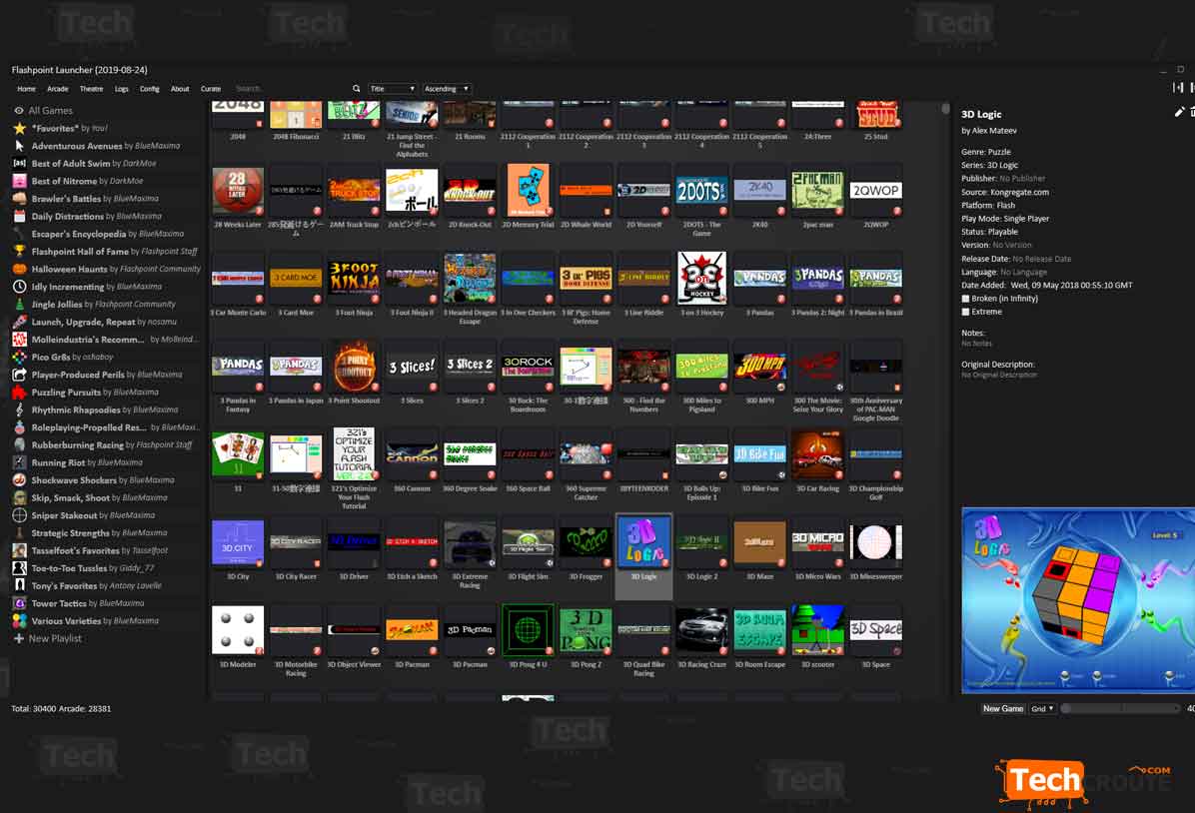Select the Flashpoint Hall of Fame trophy icon
Image resolution: width=1195 pixels, height=813 pixels.
click(19, 252)
